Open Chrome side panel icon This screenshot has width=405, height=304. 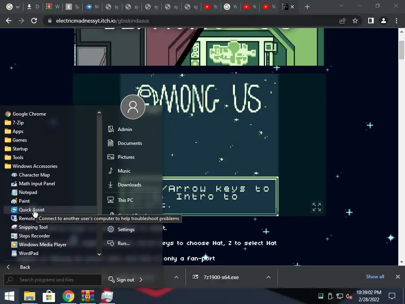pos(371,21)
